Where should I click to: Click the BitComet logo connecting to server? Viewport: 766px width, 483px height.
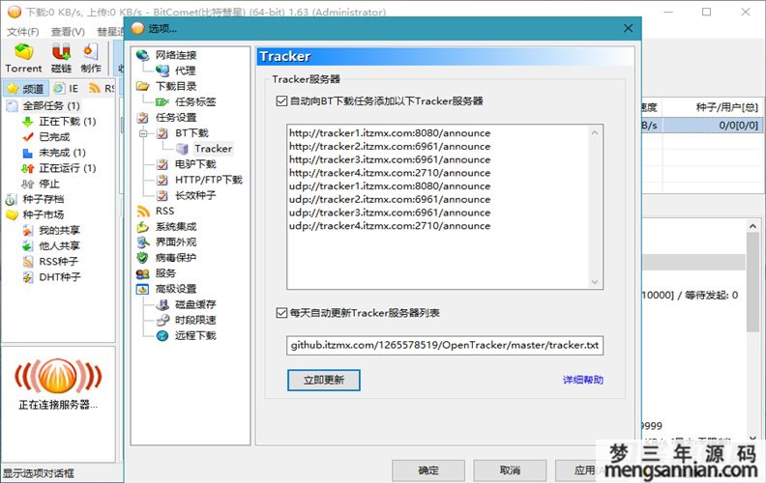click(58, 376)
